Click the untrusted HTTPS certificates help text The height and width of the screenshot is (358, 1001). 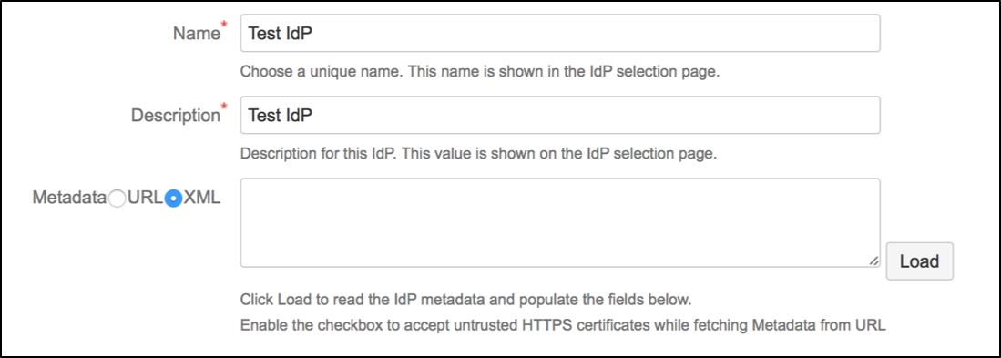(563, 325)
